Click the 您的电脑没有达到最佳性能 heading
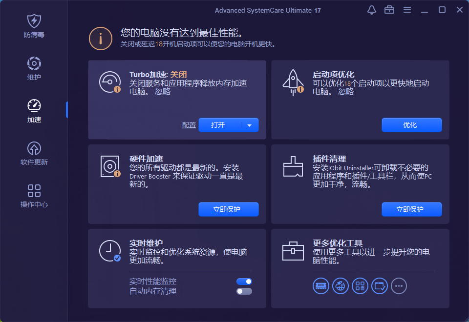The height and width of the screenshot is (322, 469). tap(182, 33)
